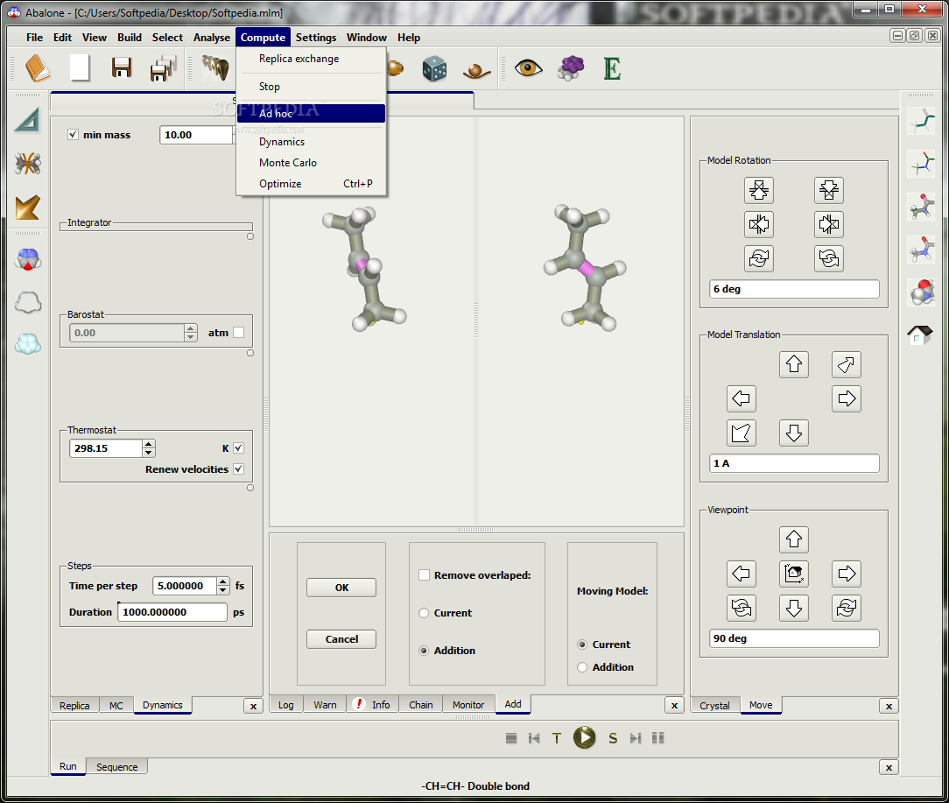
Task: Toggle min mass checkbox
Action: 73,135
